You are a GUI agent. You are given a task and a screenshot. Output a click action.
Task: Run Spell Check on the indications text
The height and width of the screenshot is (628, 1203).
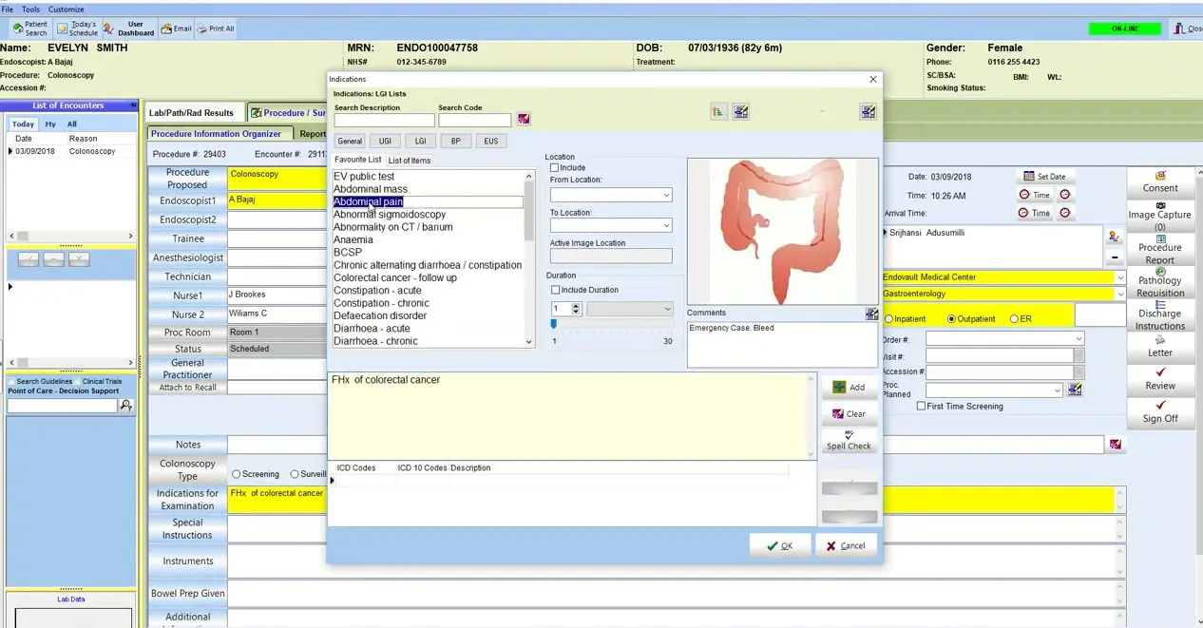click(x=848, y=442)
